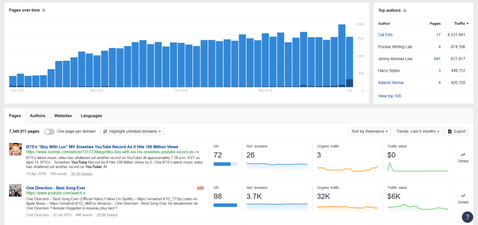The height and width of the screenshot is (225, 478).
Task: Click the 29.9K tweets link
Action: coord(107,215)
